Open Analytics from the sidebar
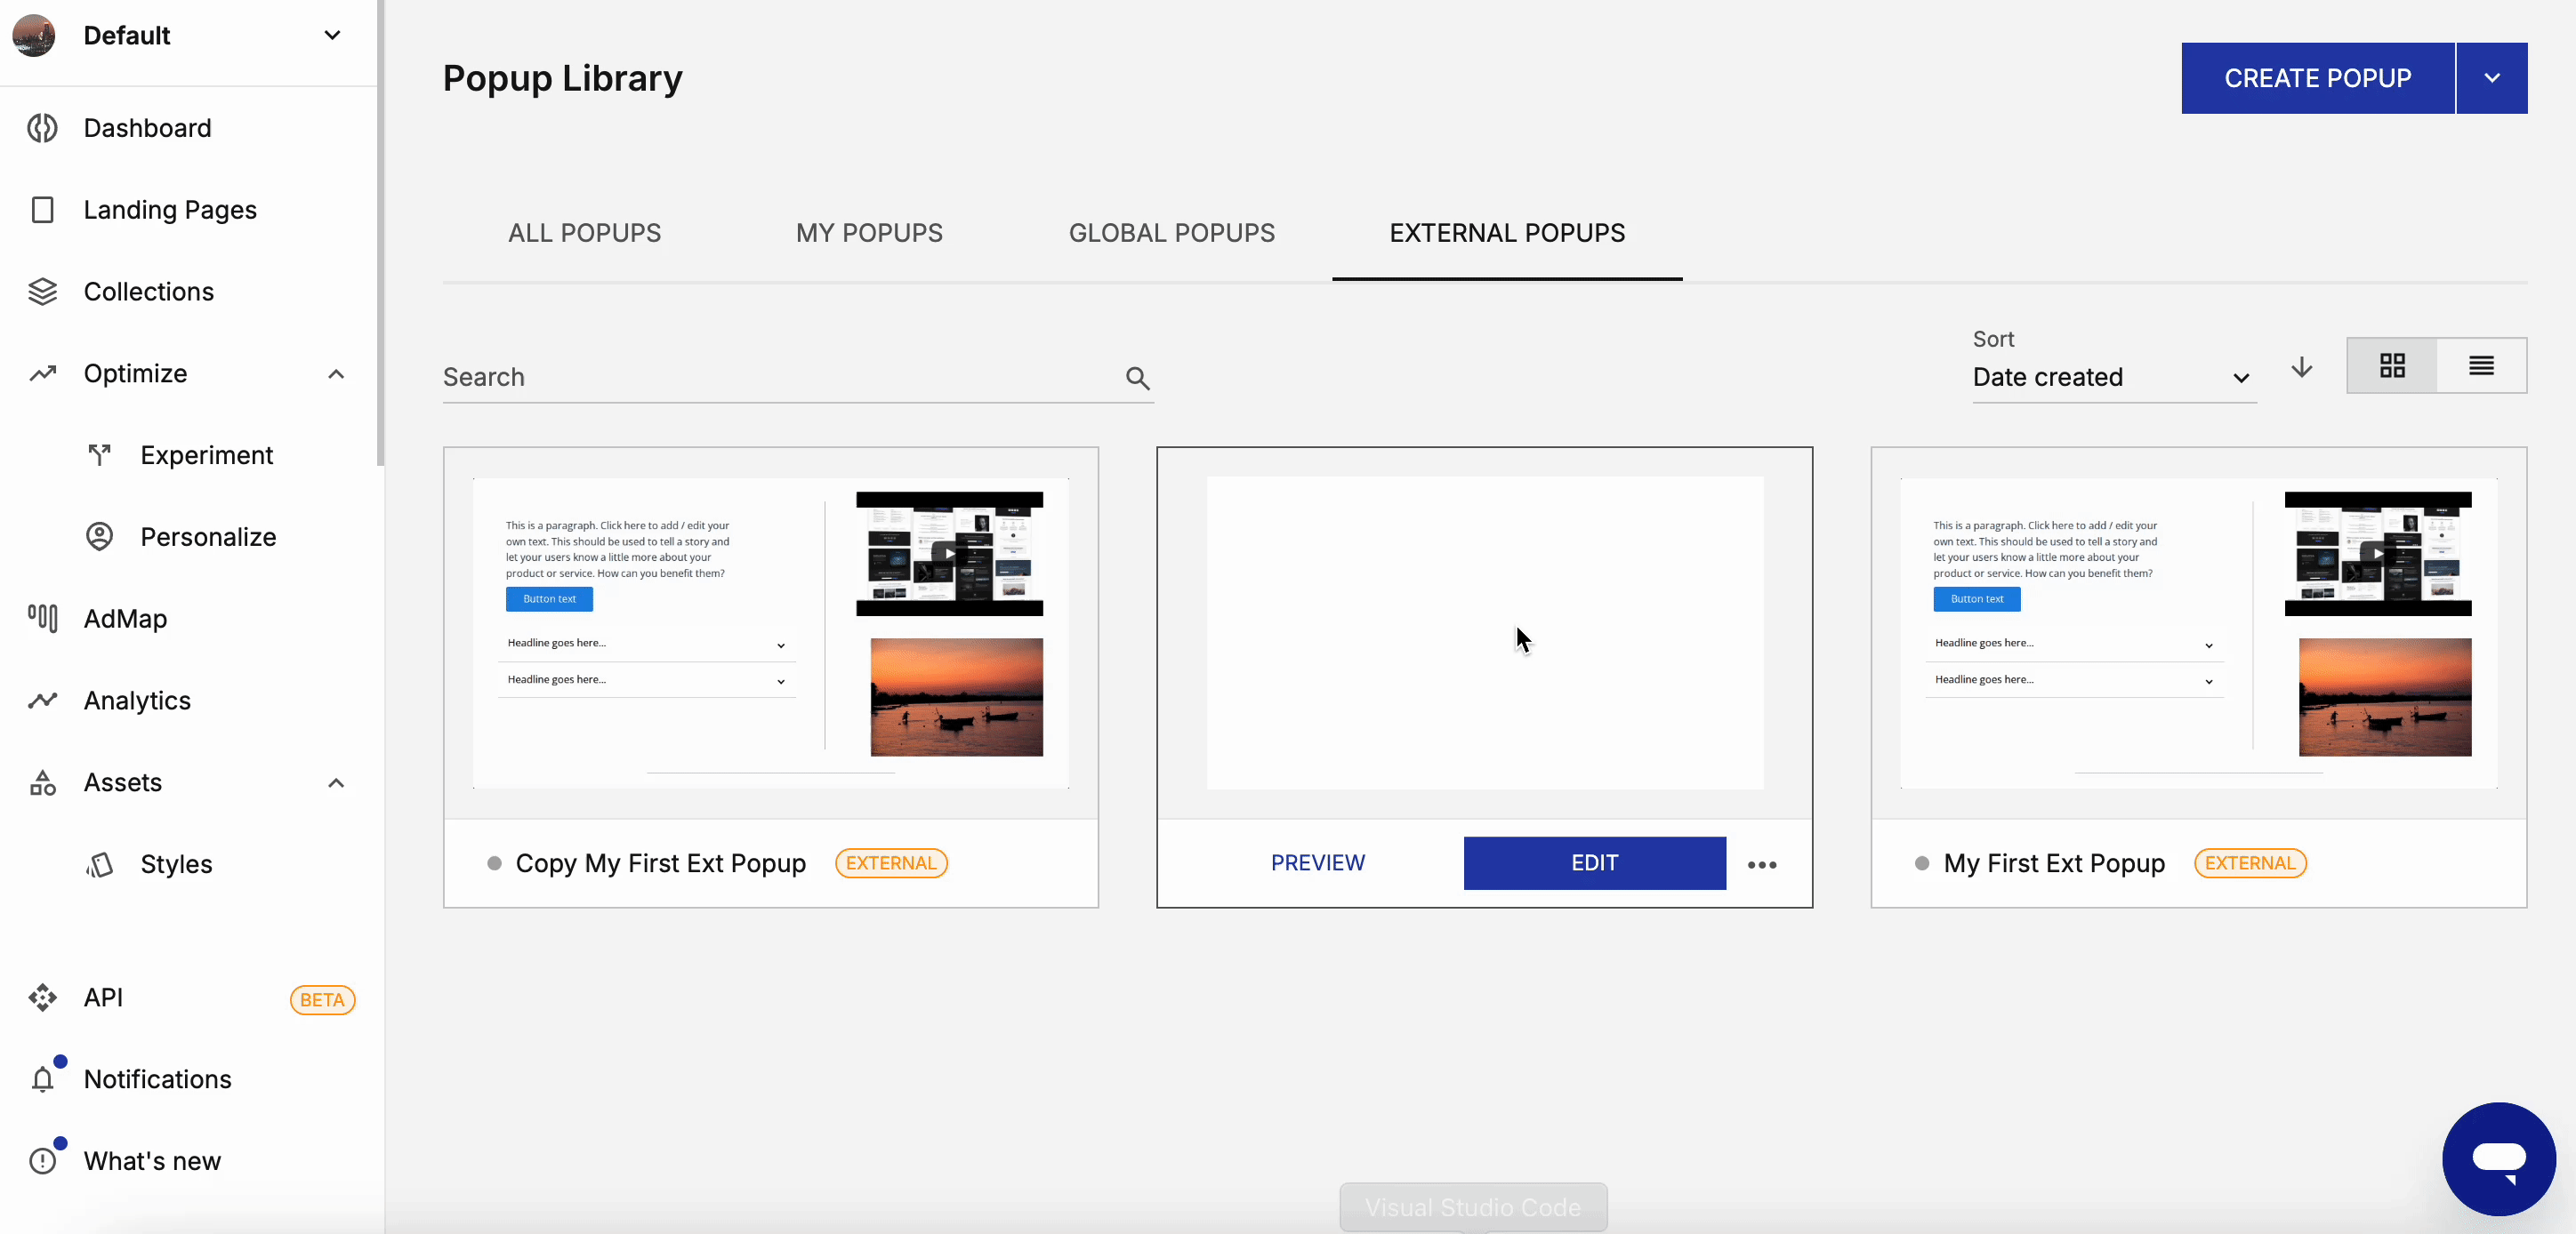The width and height of the screenshot is (2576, 1234). [x=44, y=701]
